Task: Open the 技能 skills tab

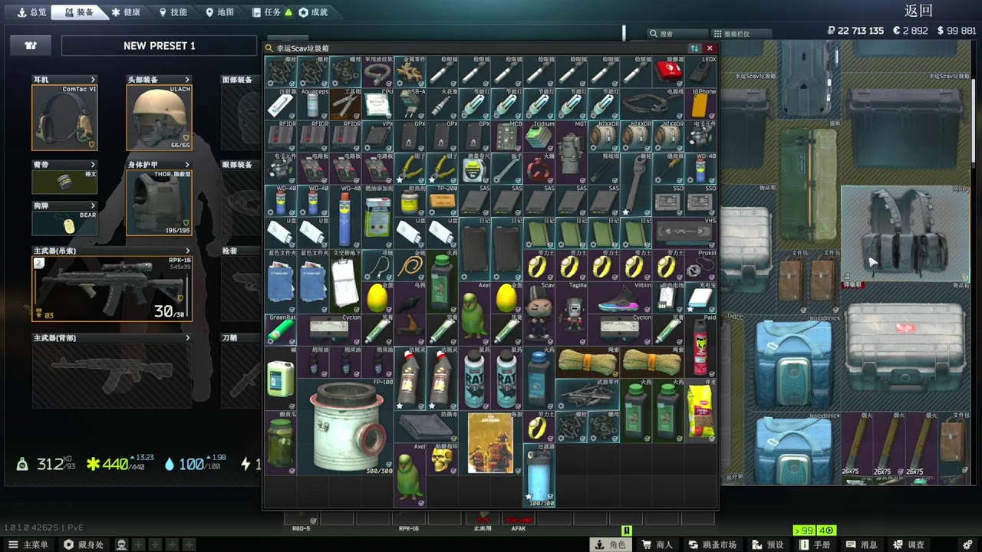Action: [173, 12]
